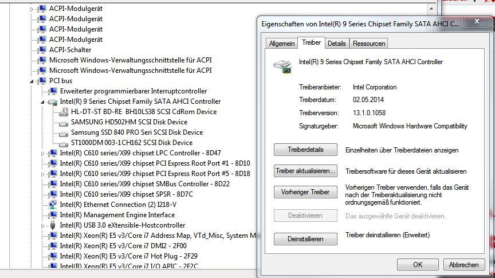The width and height of the screenshot is (495, 278).
Task: Select Samsung SSD 840 PRO Seri SCSI Disk Device
Action: [x=137, y=132]
